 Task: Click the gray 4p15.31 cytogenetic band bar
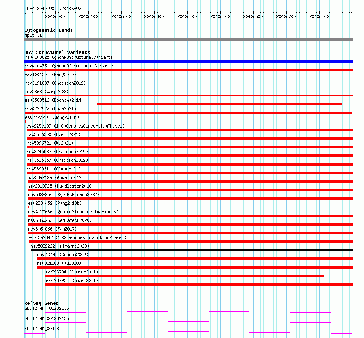point(188,40)
